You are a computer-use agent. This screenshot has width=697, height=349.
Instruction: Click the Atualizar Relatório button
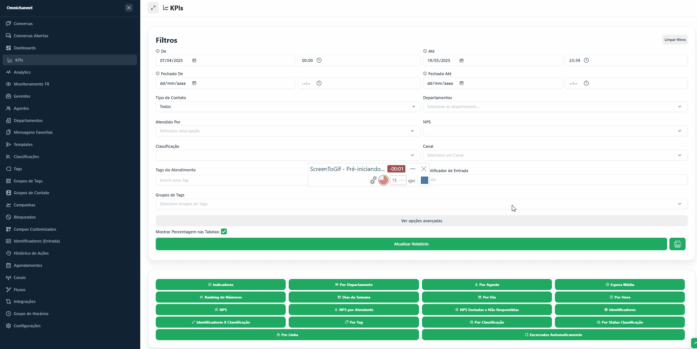pyautogui.click(x=411, y=244)
